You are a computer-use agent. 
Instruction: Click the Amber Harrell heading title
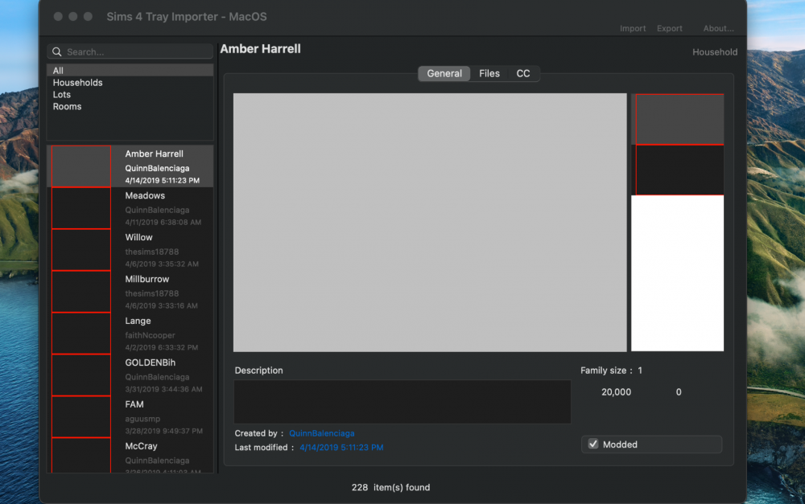(260, 49)
